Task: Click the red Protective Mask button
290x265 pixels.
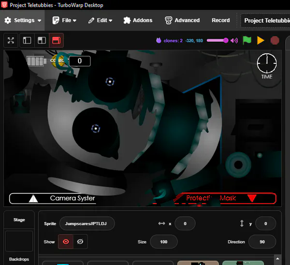Action: click(x=226, y=198)
